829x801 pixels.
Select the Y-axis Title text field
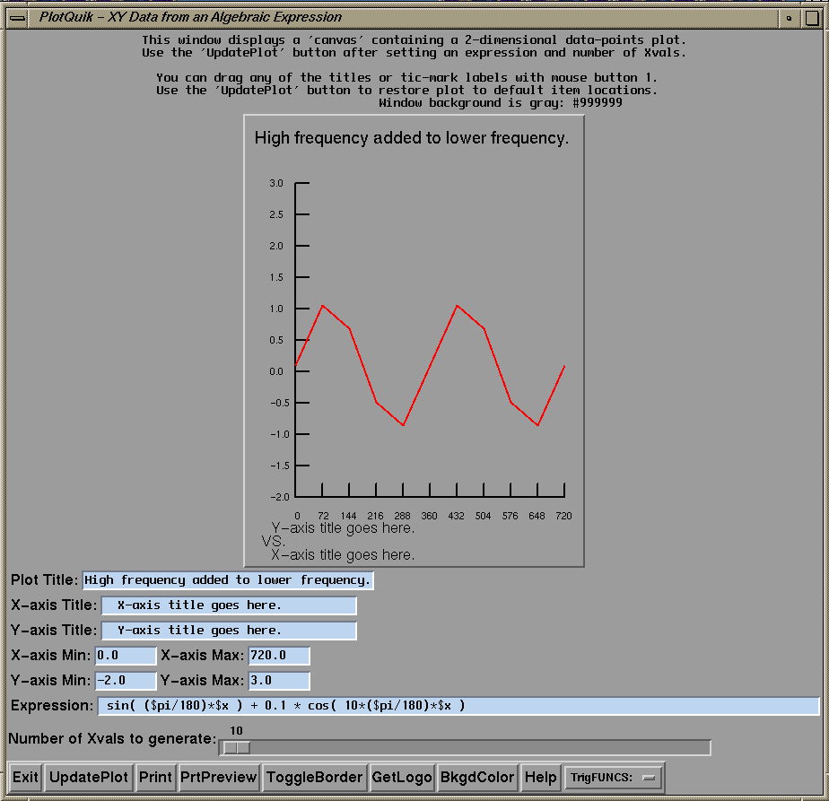point(229,631)
